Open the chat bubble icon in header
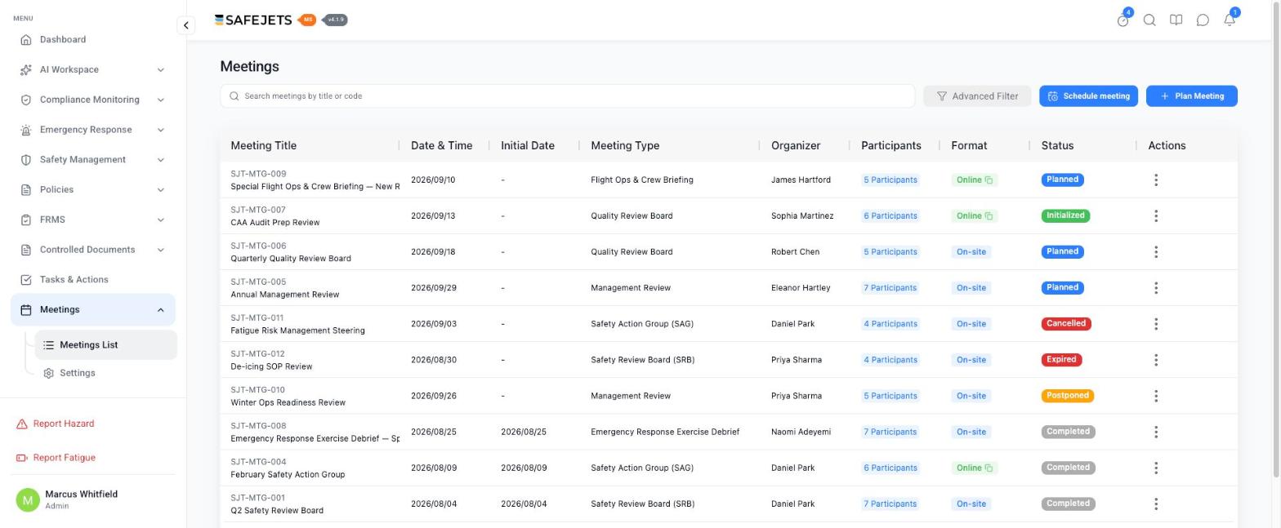The image size is (1281, 528). coord(1203,20)
